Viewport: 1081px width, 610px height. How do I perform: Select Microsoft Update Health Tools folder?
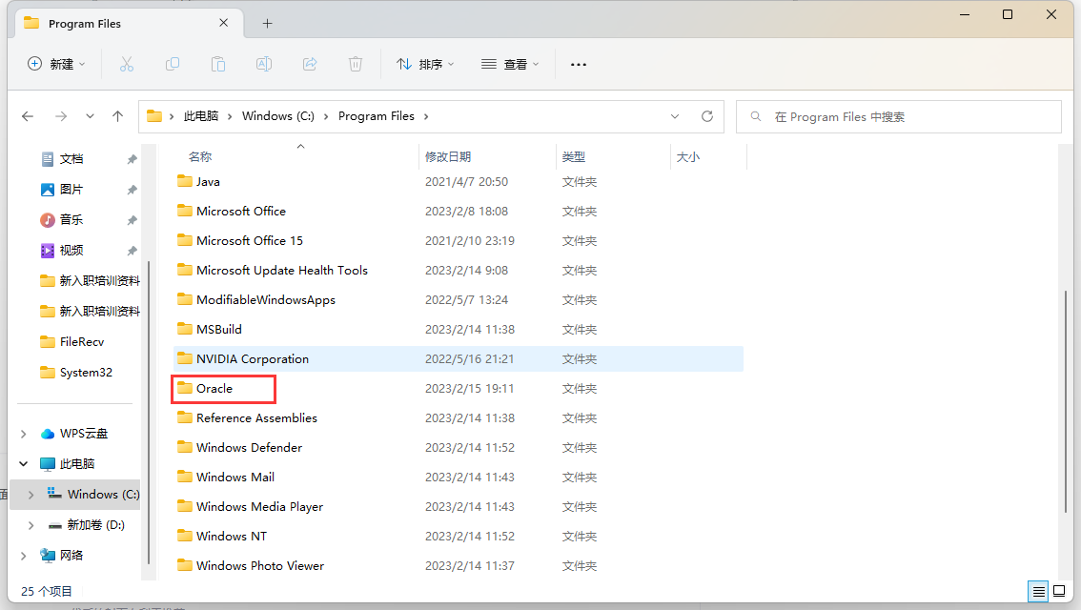pos(458,270)
